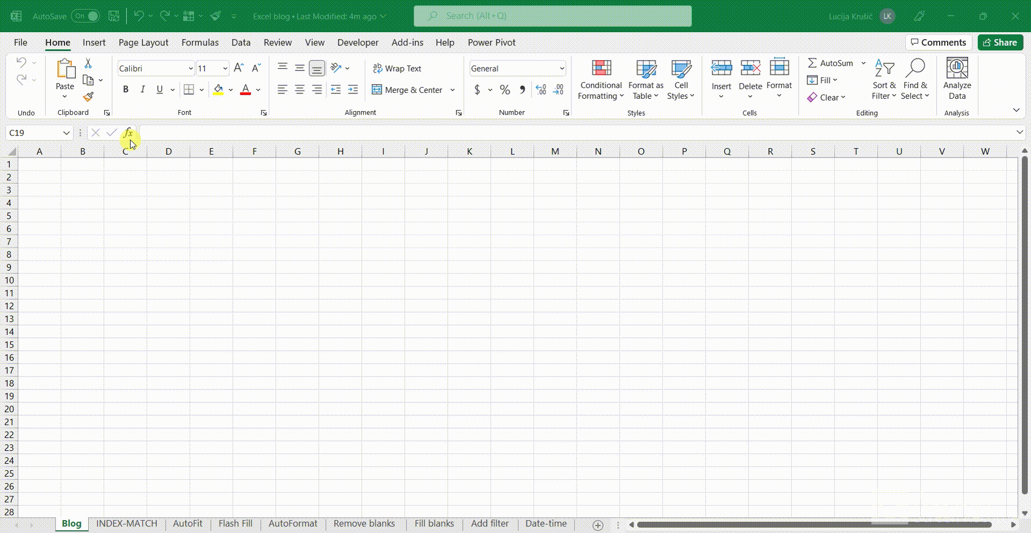
Task: Select column header H
Action: tap(340, 152)
